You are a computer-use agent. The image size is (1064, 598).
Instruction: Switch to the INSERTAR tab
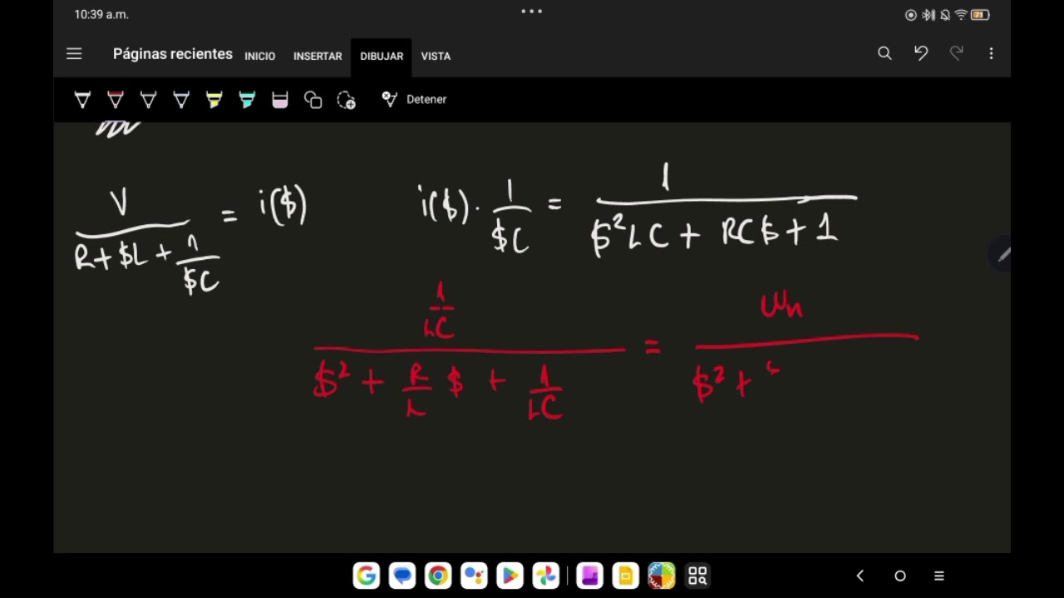coord(318,56)
